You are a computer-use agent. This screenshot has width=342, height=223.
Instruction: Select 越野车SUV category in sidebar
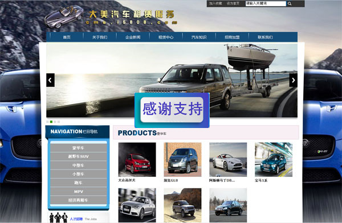click(x=79, y=156)
